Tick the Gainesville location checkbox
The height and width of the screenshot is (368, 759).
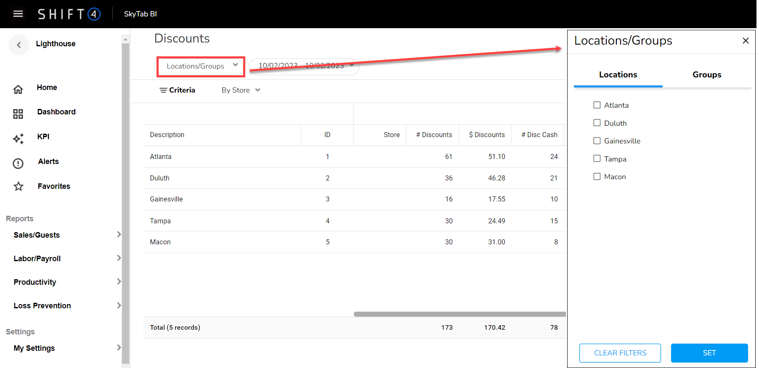[597, 141]
